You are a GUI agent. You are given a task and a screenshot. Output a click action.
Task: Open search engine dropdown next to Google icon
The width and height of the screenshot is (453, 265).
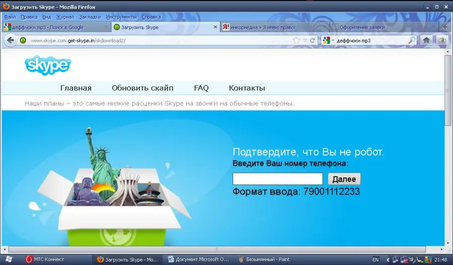[333, 41]
